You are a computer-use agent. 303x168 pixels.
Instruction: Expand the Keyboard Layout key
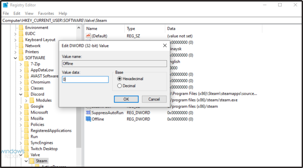pos(15,40)
